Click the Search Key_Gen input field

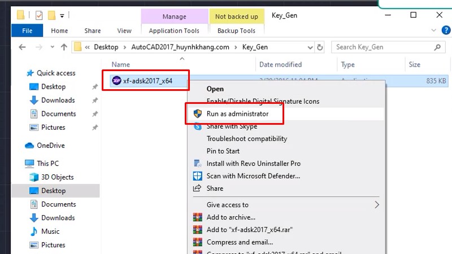point(381,47)
